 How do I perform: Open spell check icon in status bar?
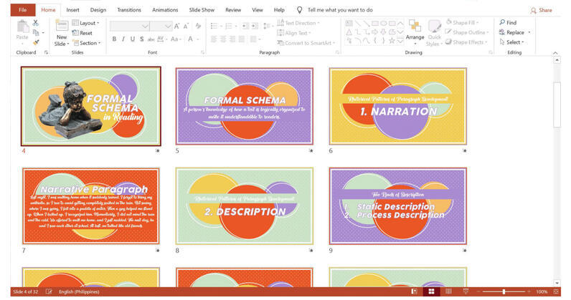(x=49, y=291)
